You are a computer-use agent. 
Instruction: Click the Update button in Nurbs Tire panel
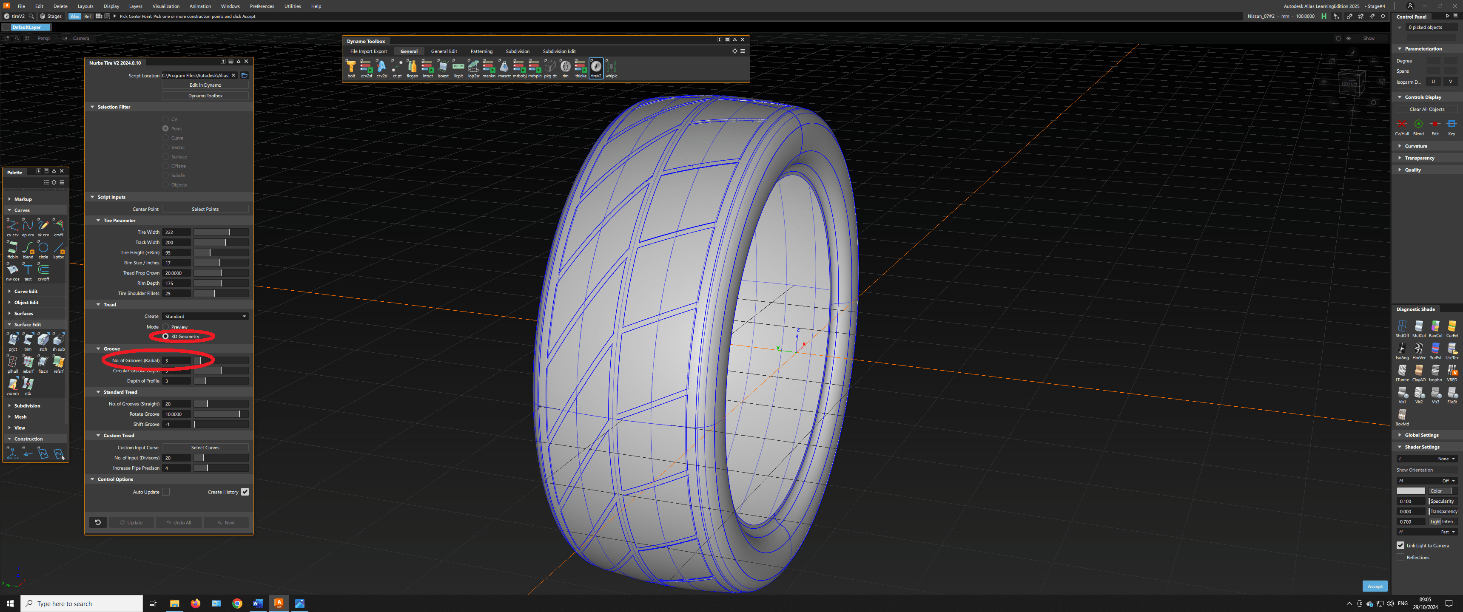click(x=131, y=522)
